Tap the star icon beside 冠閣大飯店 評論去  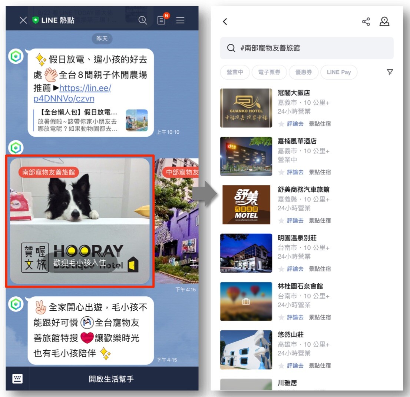(x=281, y=124)
